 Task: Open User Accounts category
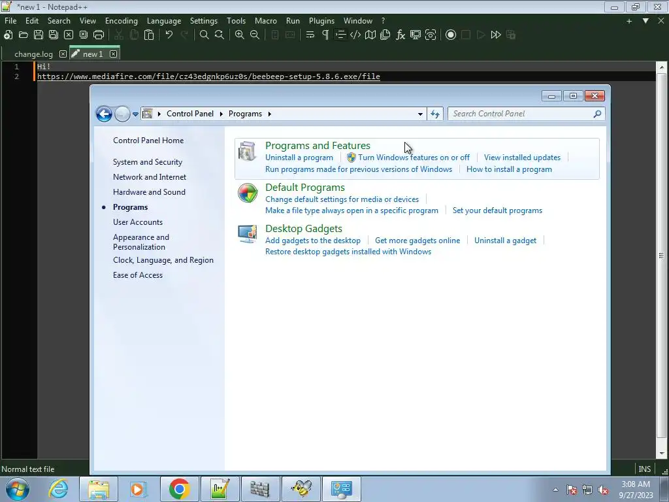click(137, 222)
